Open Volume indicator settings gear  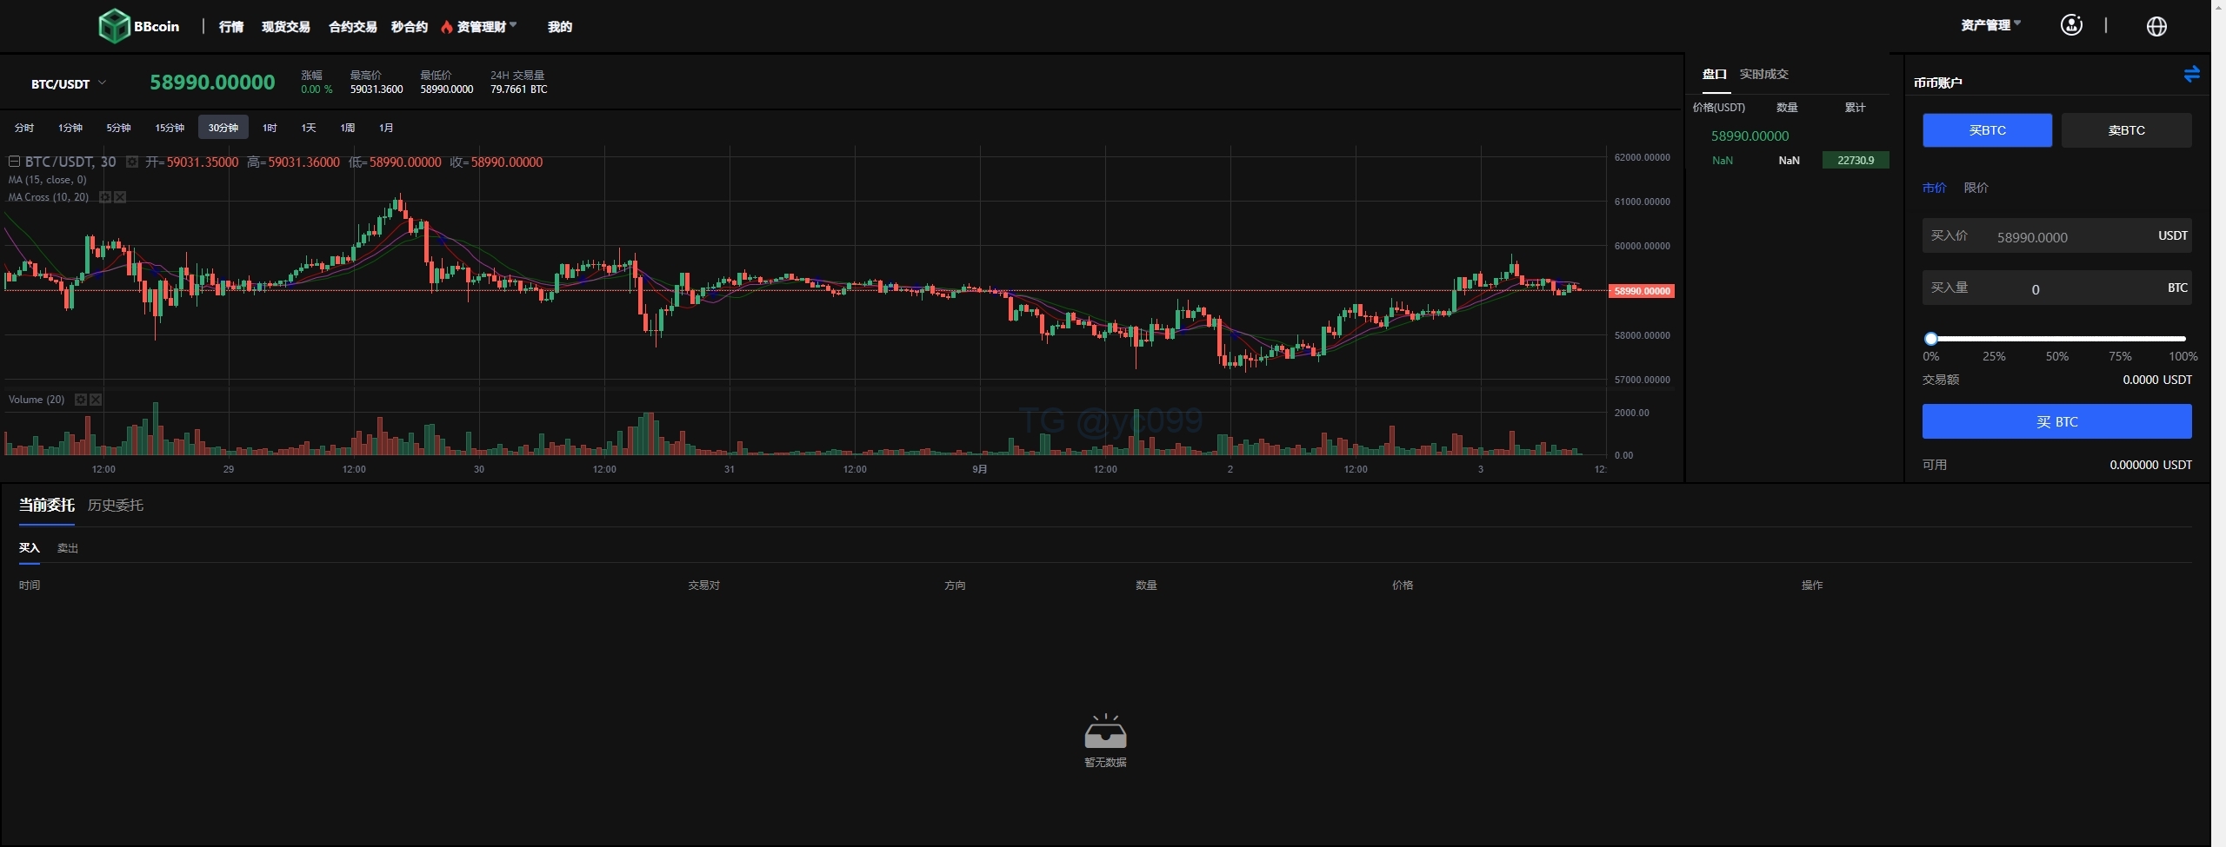point(81,400)
